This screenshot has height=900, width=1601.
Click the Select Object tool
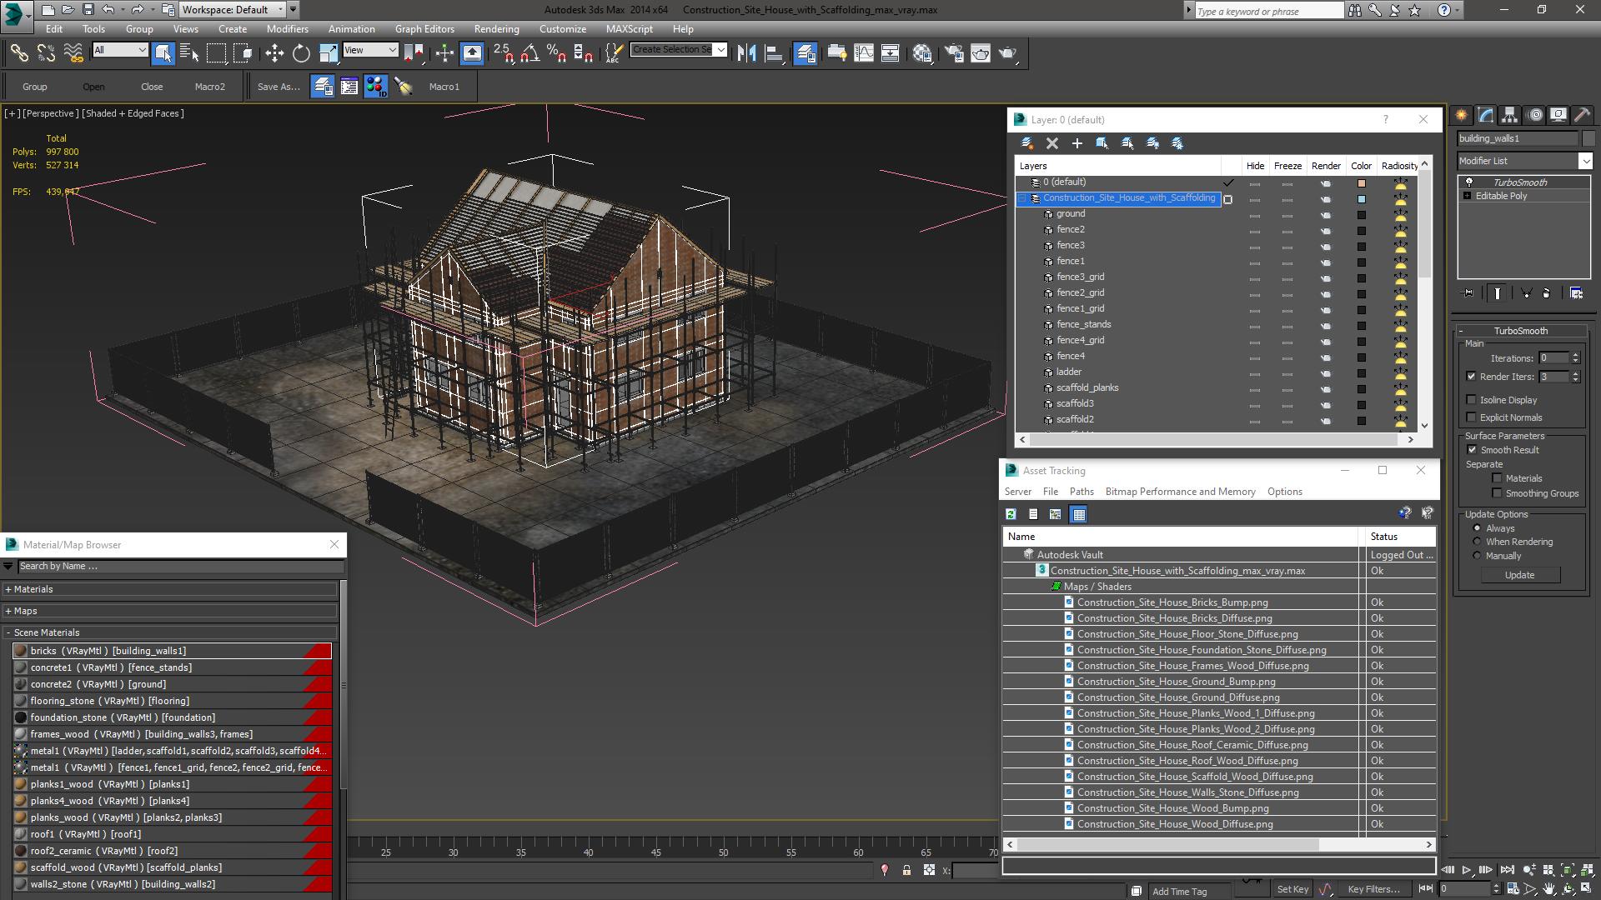click(163, 53)
